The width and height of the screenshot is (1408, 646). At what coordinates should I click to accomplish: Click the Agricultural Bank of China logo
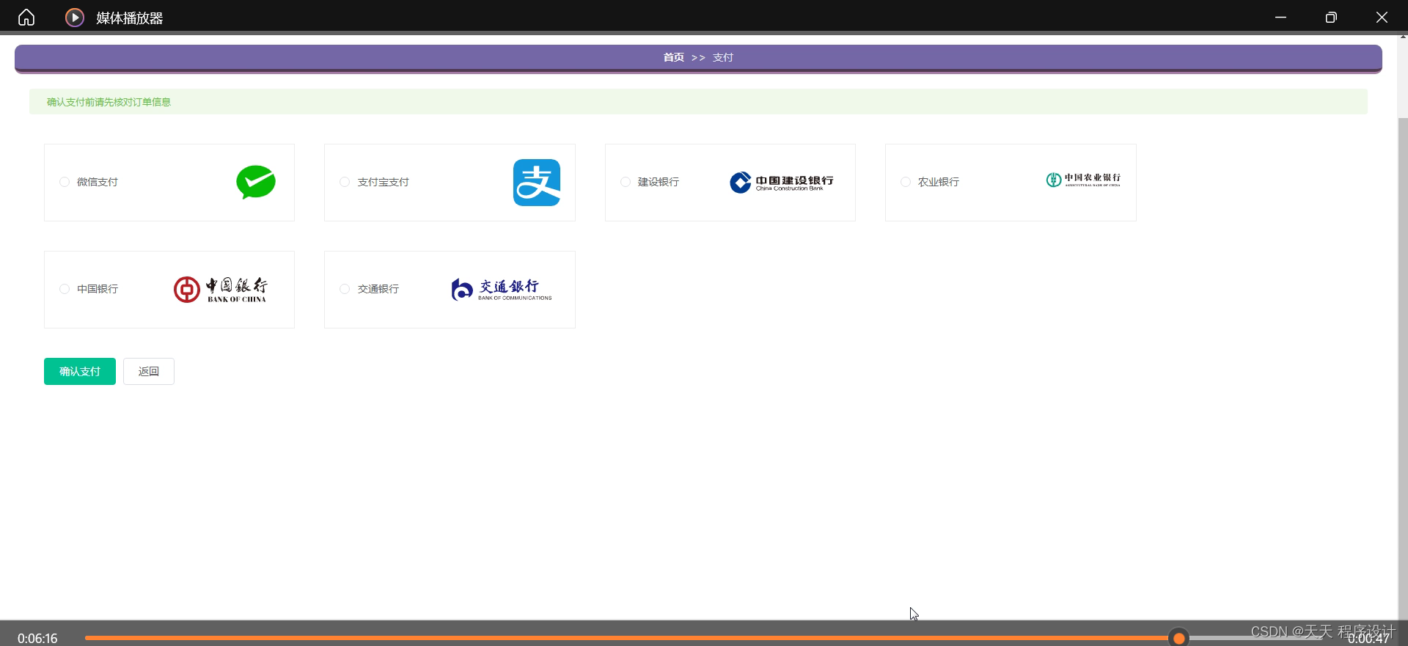(1083, 180)
